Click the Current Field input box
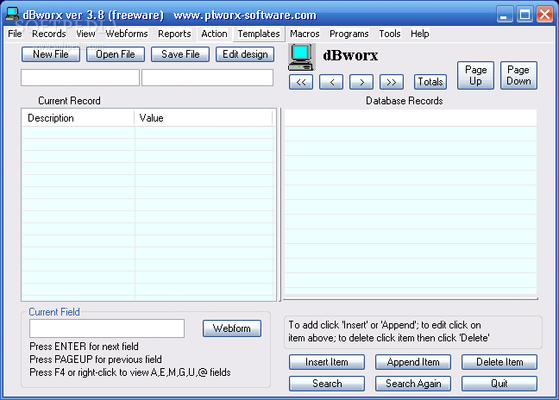559x400 pixels. tap(107, 328)
